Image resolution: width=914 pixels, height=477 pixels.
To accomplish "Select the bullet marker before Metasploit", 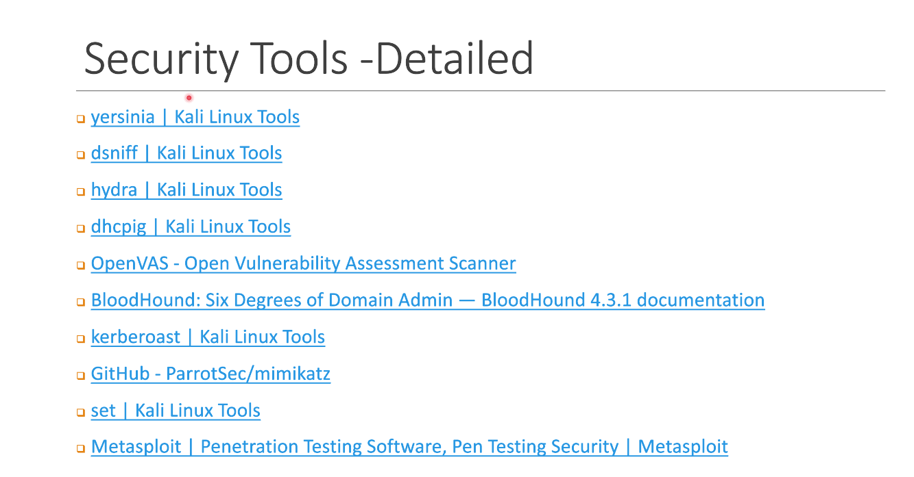I will 80,450.
